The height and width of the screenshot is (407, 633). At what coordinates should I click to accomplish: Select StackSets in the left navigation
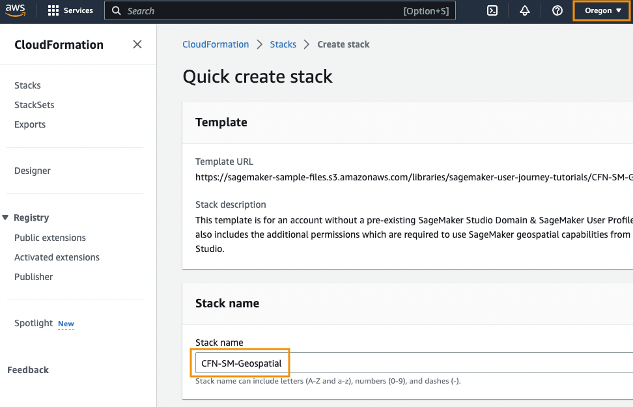click(x=34, y=104)
